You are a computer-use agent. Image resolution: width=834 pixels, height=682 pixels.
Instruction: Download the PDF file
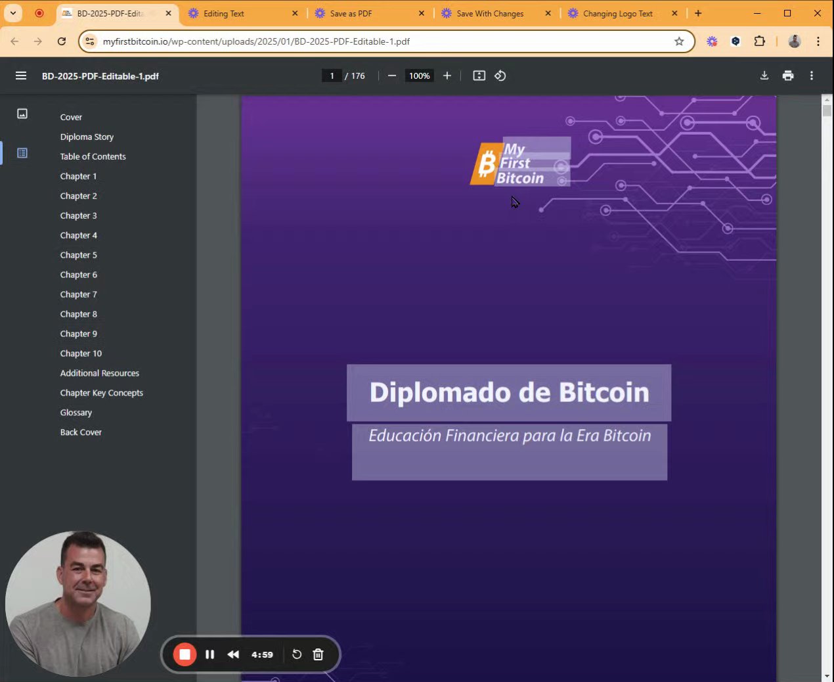click(764, 76)
